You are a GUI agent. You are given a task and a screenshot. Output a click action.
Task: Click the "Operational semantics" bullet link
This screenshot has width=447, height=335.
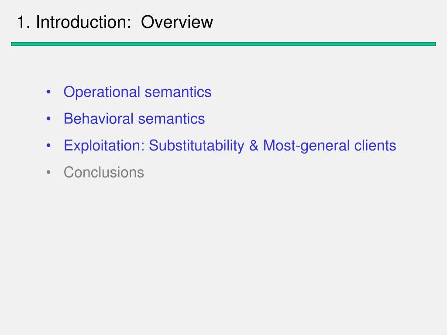tap(138, 92)
